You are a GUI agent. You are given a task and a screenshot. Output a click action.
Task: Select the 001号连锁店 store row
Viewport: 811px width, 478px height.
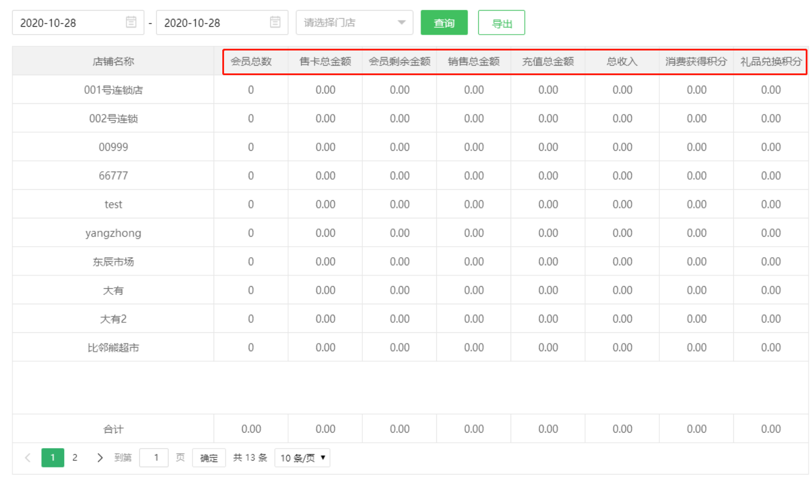(x=114, y=90)
